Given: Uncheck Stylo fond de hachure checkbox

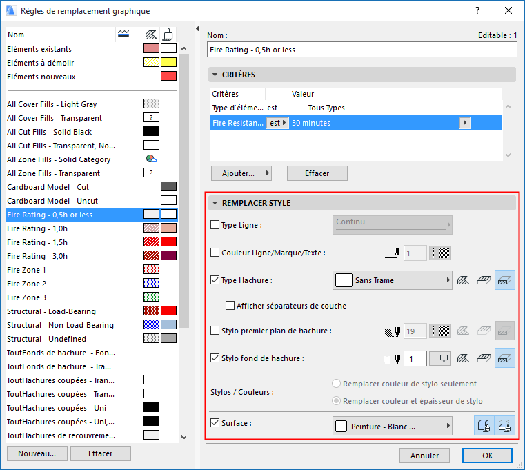Looking at the screenshot, I should 215,358.
